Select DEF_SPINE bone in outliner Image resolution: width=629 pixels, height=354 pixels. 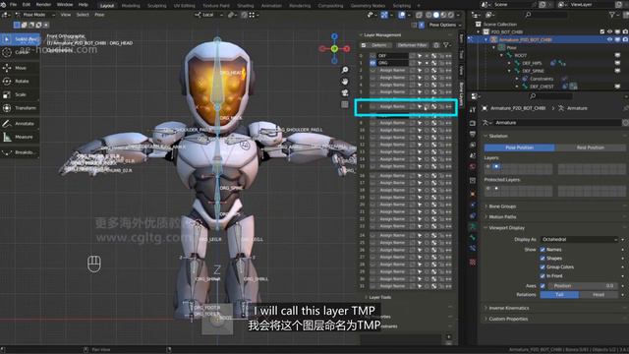click(533, 71)
